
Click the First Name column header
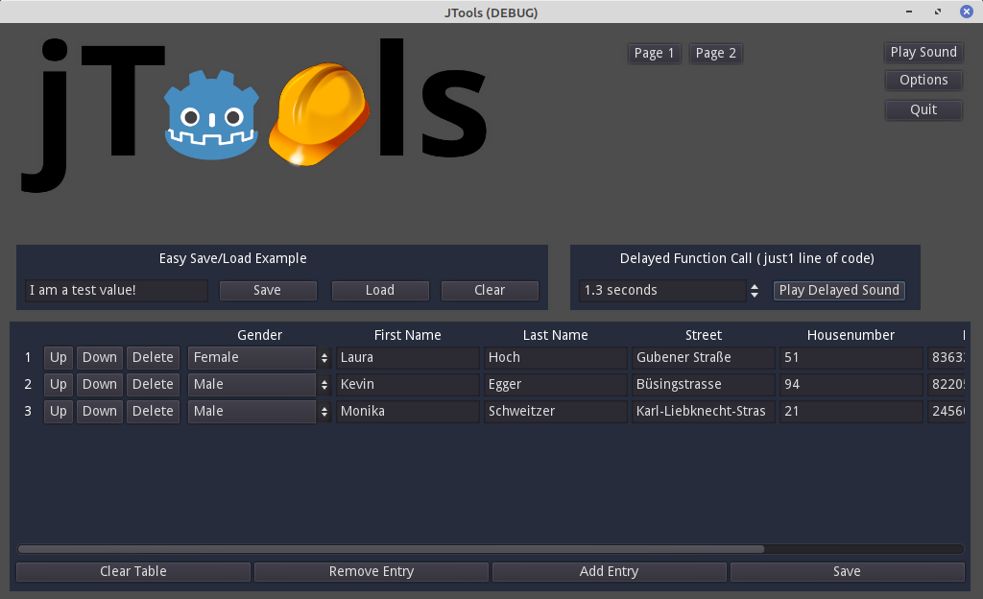tap(407, 335)
